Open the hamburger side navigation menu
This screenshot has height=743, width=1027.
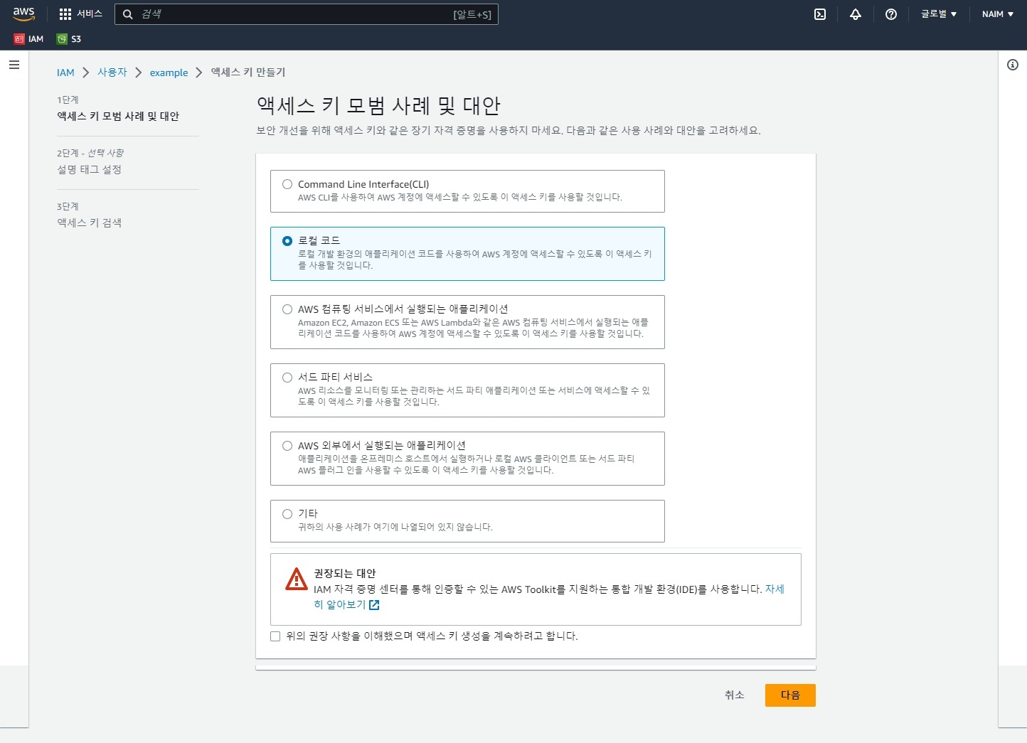pyautogui.click(x=14, y=65)
